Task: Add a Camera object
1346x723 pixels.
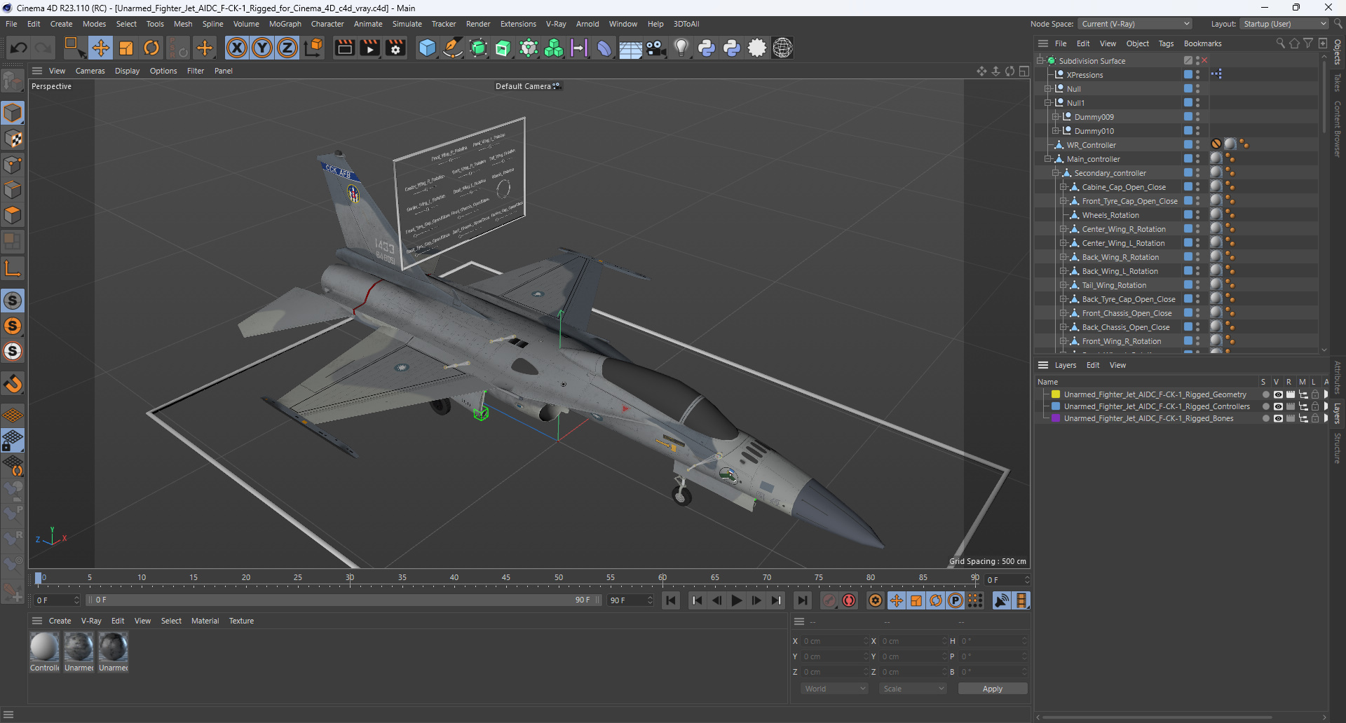Action: click(655, 48)
